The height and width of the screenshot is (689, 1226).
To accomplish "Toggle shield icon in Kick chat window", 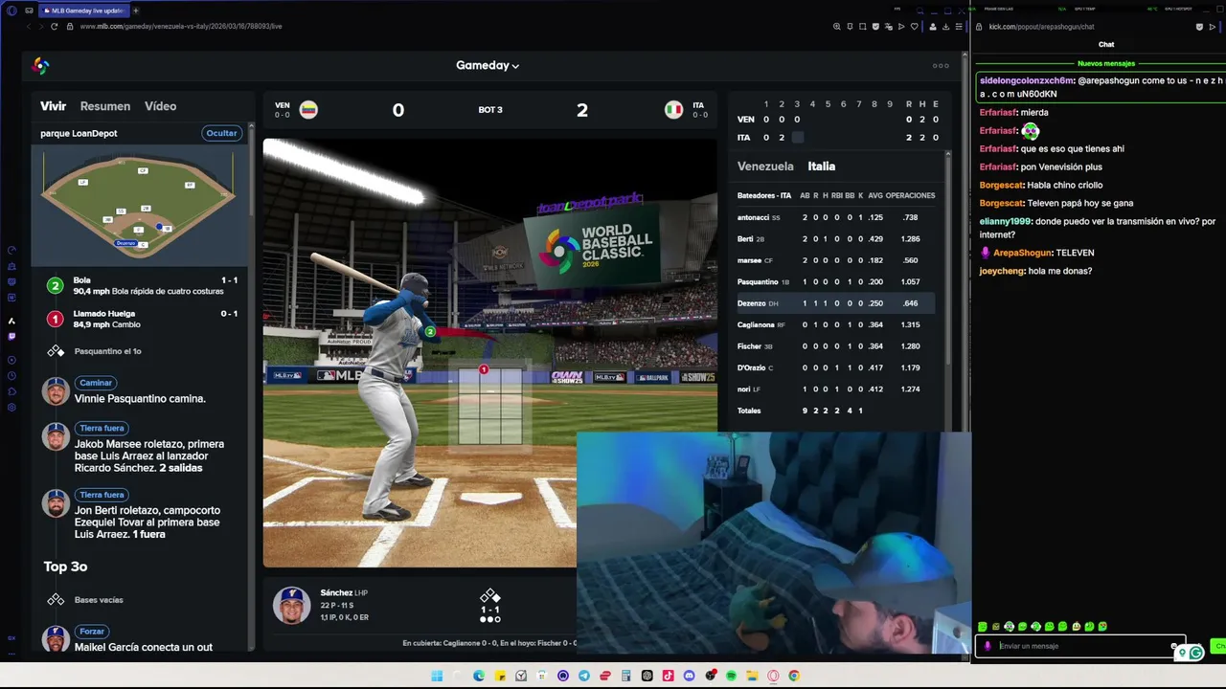I will pos(1199,27).
